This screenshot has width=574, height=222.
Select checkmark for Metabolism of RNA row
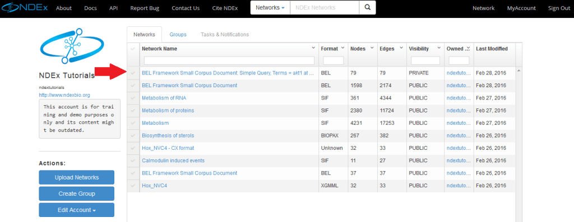pos(133,98)
